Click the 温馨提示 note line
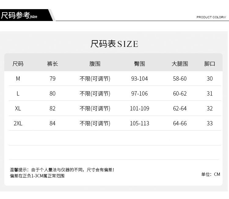Image resolution: width=229 pixels, height=199 pixels. [x=62, y=170]
